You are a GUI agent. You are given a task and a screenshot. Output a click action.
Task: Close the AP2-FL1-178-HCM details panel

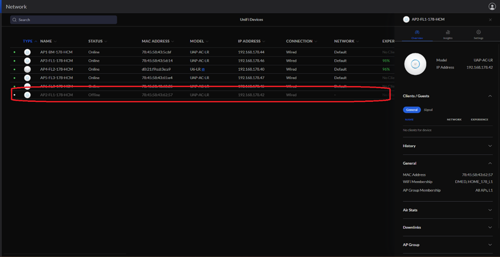(490, 20)
